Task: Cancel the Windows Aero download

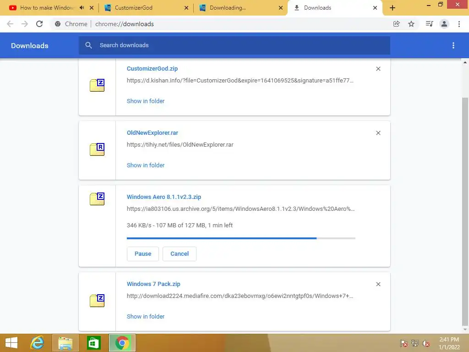Action: pyautogui.click(x=180, y=254)
